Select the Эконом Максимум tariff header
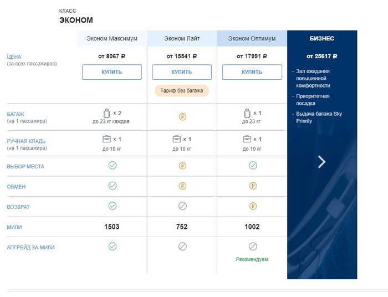The height and width of the screenshot is (297, 388). click(x=112, y=39)
